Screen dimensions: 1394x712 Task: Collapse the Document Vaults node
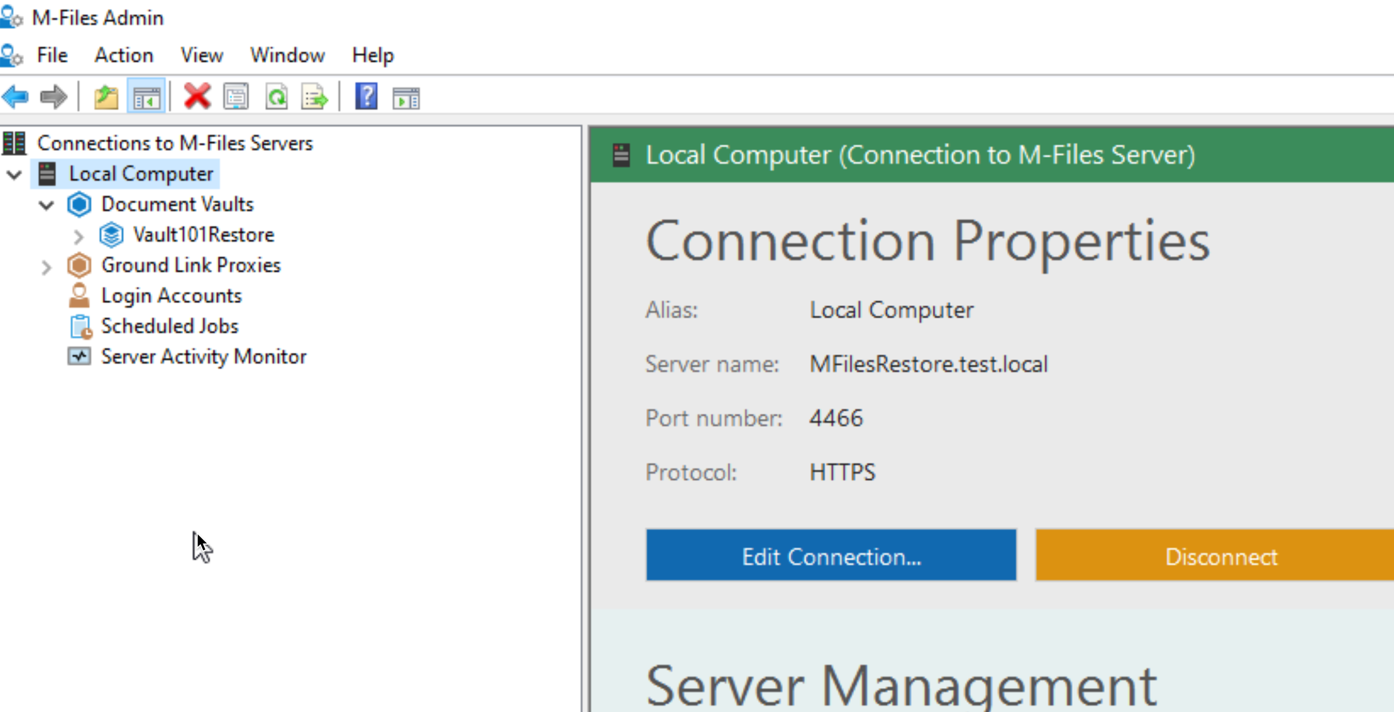(x=47, y=206)
